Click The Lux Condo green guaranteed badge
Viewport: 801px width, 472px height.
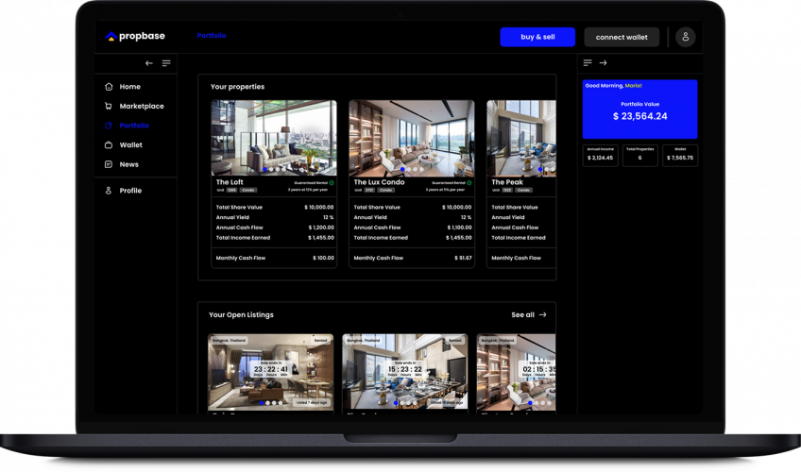click(x=469, y=183)
